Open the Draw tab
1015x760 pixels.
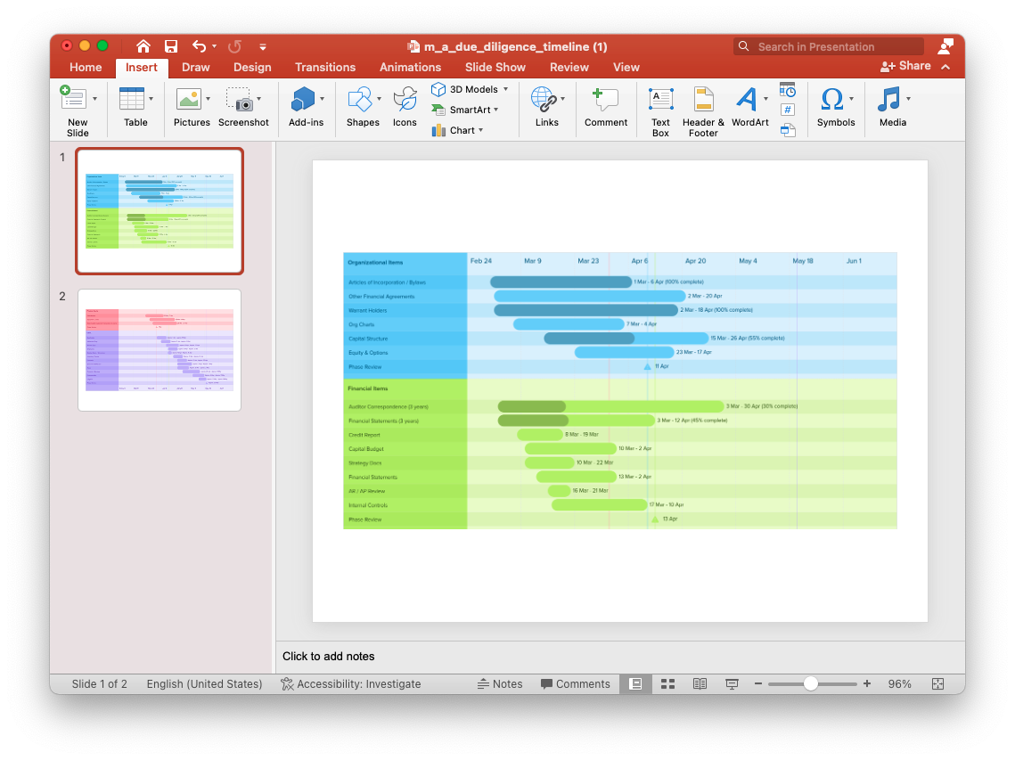point(195,68)
